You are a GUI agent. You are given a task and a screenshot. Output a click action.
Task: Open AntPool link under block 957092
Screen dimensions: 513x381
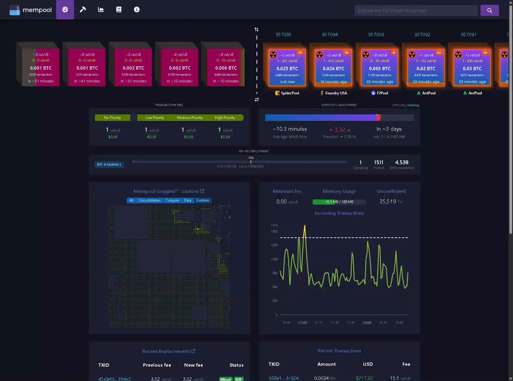point(425,93)
